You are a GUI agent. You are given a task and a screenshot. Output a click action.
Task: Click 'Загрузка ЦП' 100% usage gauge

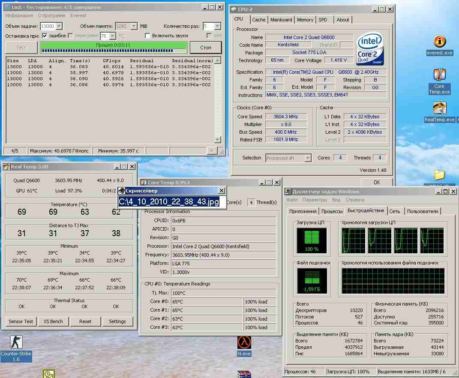(312, 241)
